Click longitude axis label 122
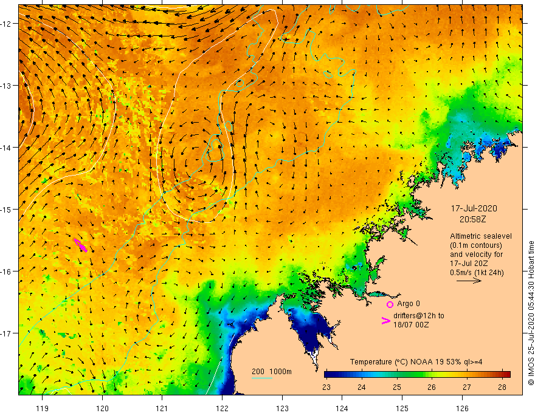This screenshot has height=413, width=535. click(222, 408)
